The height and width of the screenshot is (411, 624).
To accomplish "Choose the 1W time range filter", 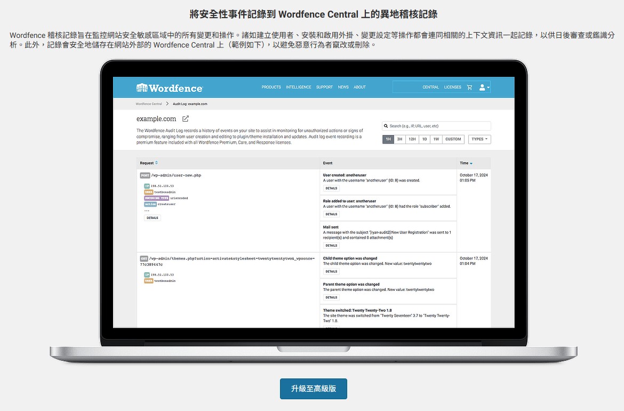I will pyautogui.click(x=436, y=139).
